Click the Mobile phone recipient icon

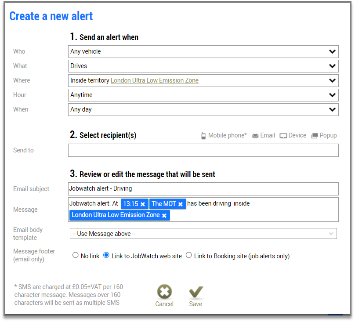[x=203, y=136]
